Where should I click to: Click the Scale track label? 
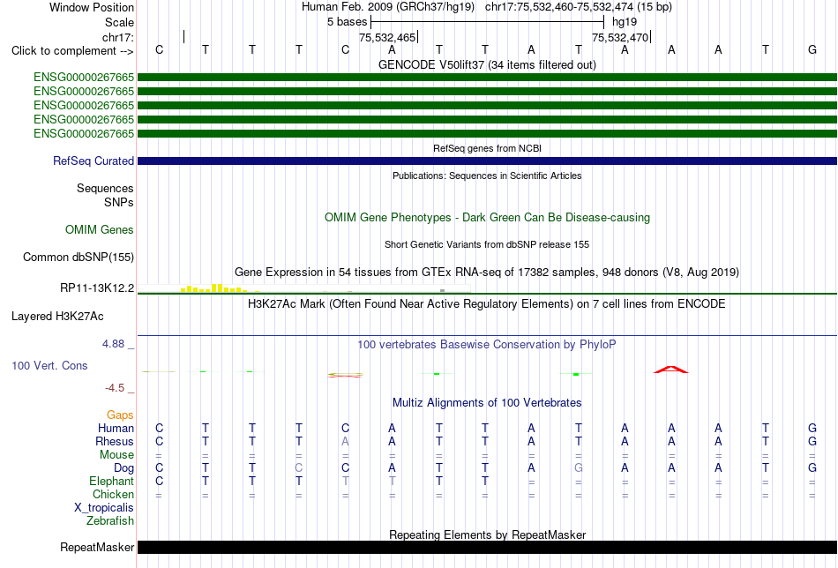click(120, 22)
